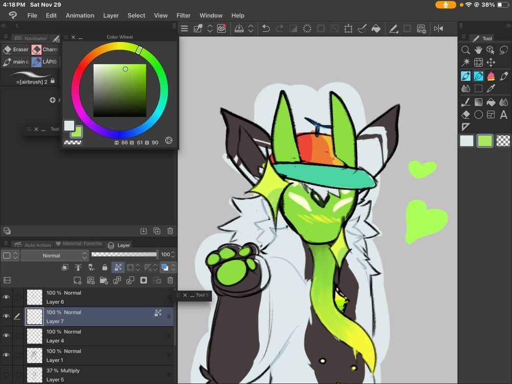The height and width of the screenshot is (384, 512).
Task: Click the Clear loading-circle icon in command bar
Action: (x=307, y=29)
